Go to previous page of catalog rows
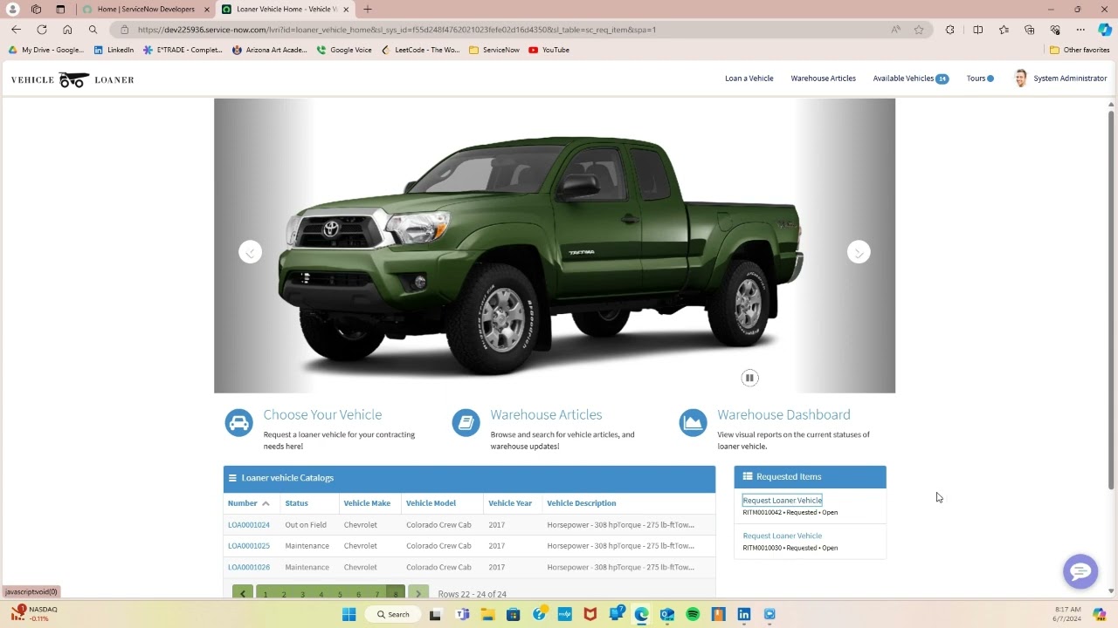Viewport: 1118px width, 628px height. click(x=243, y=593)
